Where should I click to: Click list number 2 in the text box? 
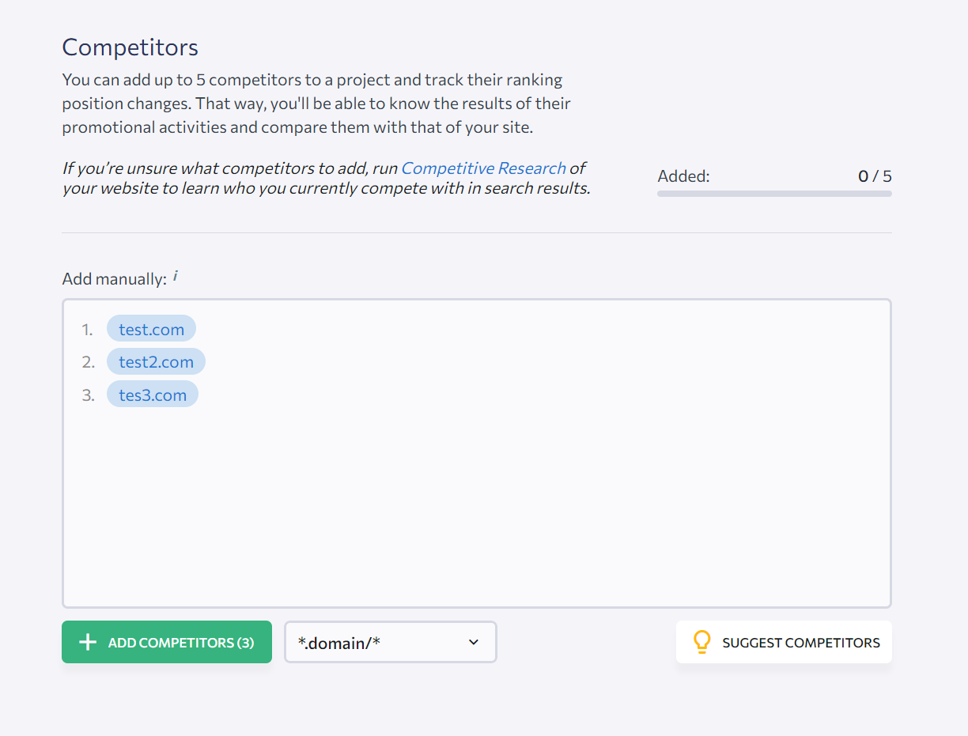pyautogui.click(x=88, y=362)
